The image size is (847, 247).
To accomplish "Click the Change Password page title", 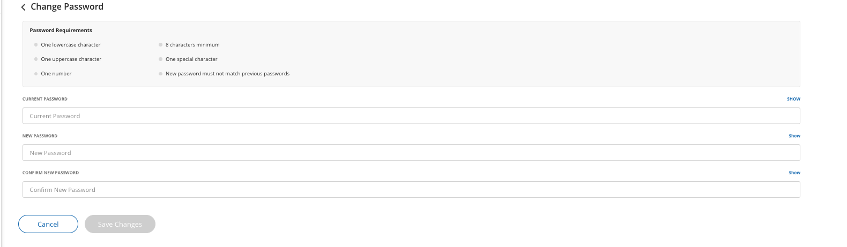I will (67, 7).
